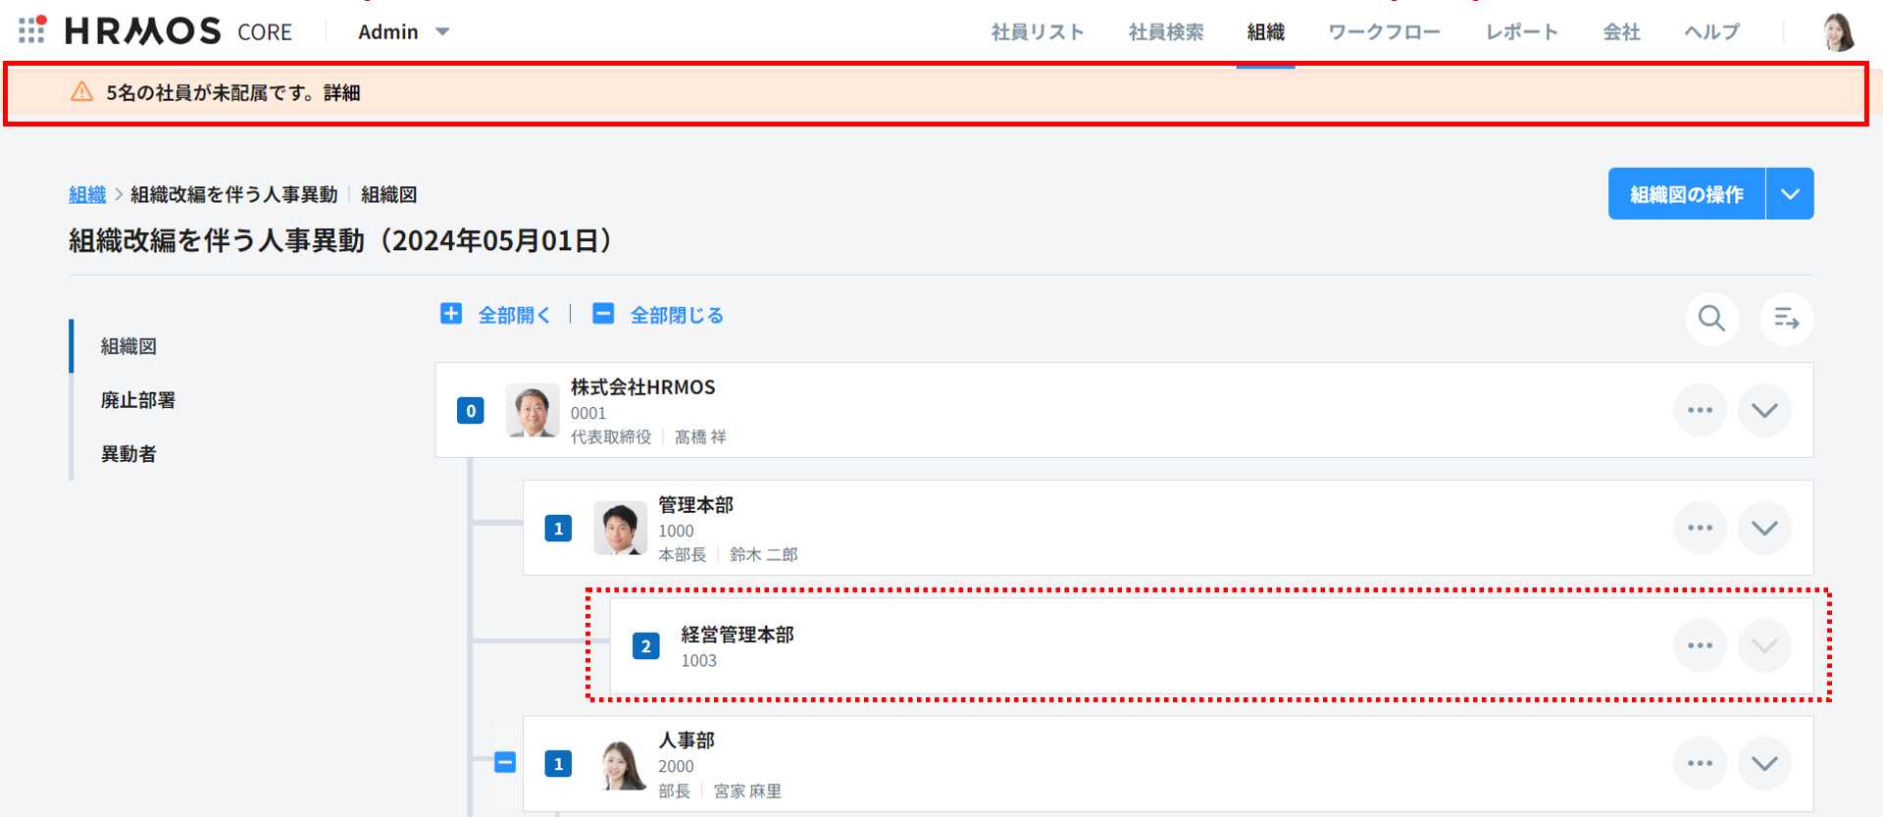This screenshot has height=817, width=1883.
Task: Open the more options menu for 管理本部
Action: 1700,528
